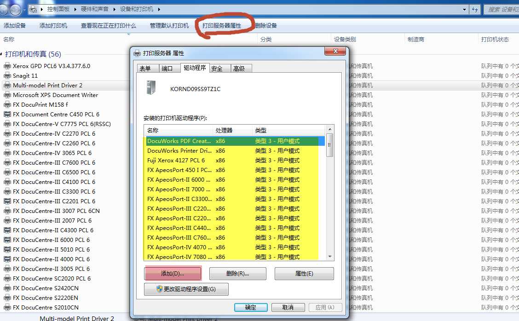Viewport: 519px width, 321px height.
Task: Click the 添加(D)... button
Action: point(173,273)
